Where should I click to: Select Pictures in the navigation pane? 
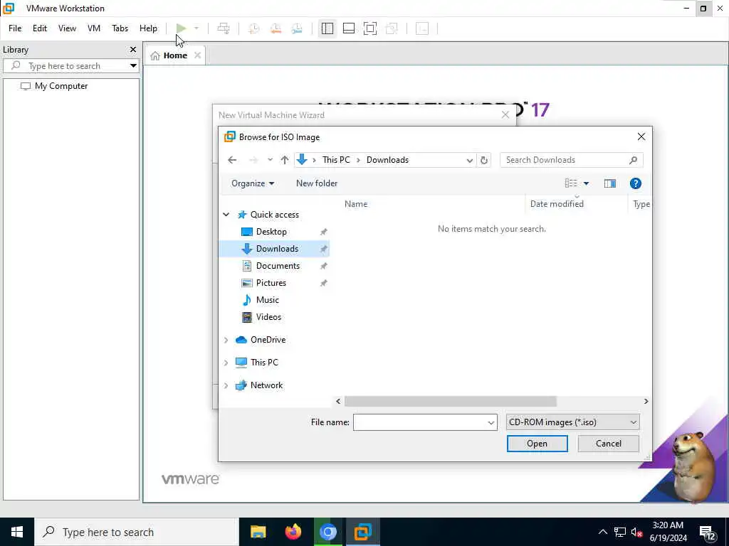pyautogui.click(x=271, y=283)
